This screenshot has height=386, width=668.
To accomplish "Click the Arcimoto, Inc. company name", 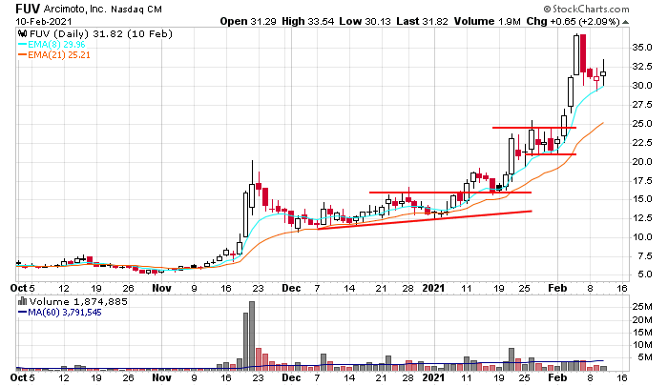I will tap(75, 9).
